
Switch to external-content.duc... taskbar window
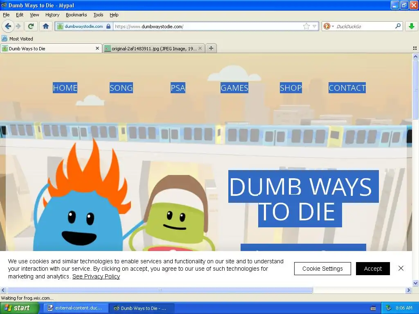[76, 308]
